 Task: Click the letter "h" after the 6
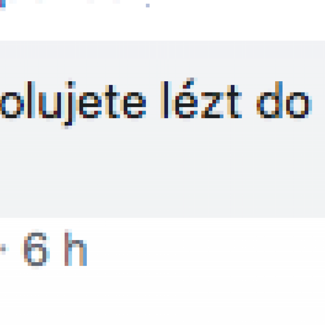[x=76, y=247]
